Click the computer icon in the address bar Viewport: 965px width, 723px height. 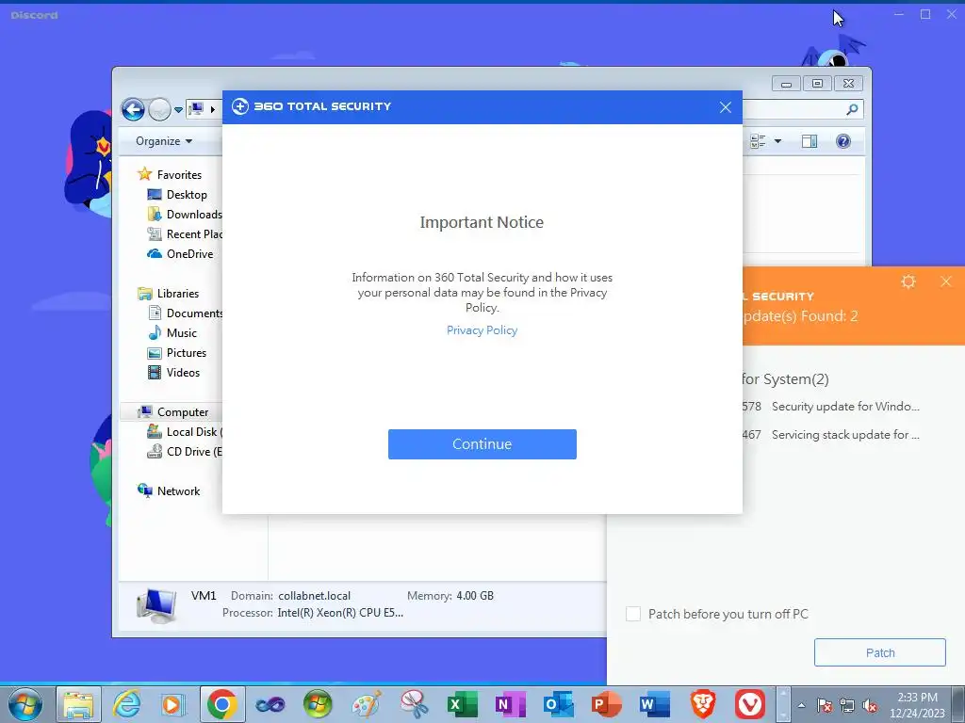coord(196,109)
